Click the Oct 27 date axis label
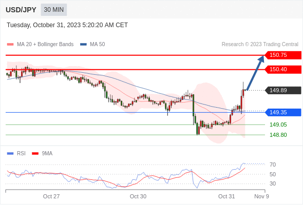Viewport: 303px width, 205px height. (51, 196)
